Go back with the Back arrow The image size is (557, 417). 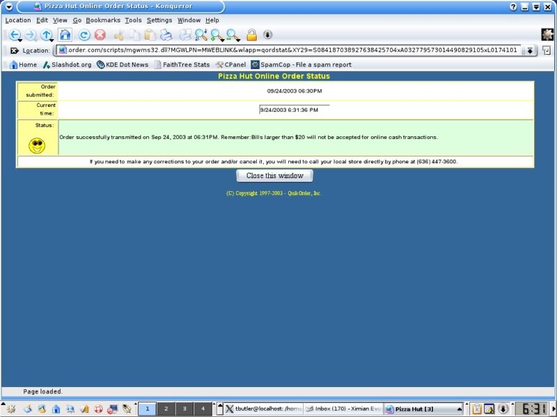click(x=14, y=34)
